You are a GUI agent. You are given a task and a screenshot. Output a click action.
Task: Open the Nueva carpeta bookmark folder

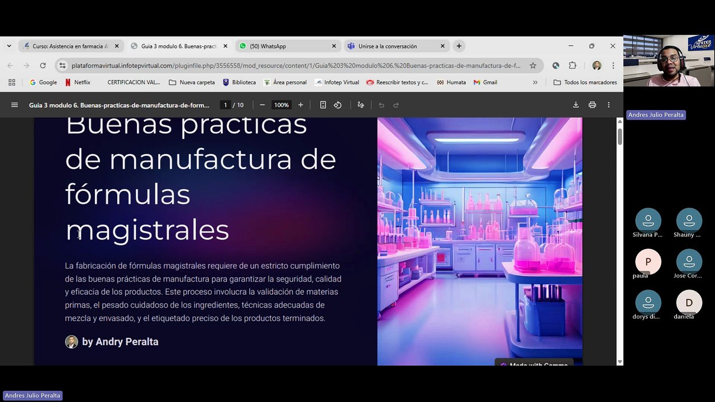coord(192,82)
